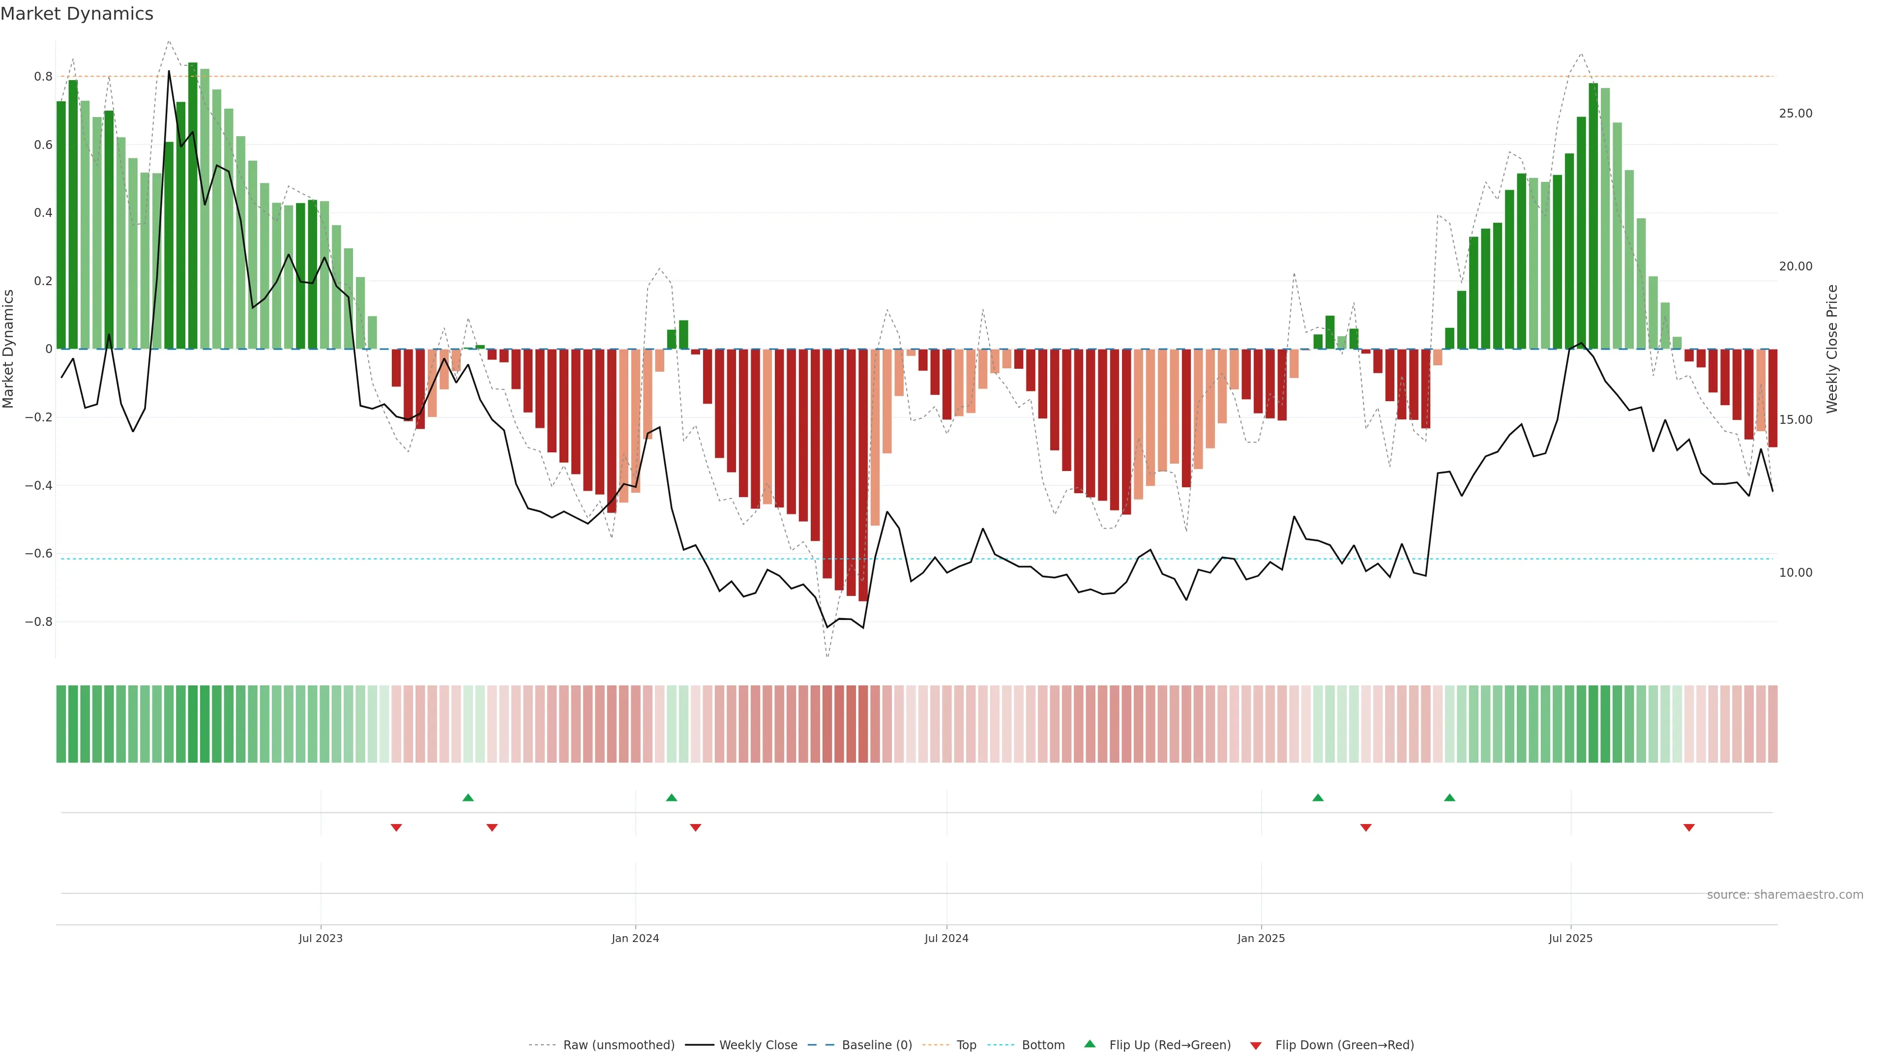Click the Jul 2023 x-axis label

(320, 938)
